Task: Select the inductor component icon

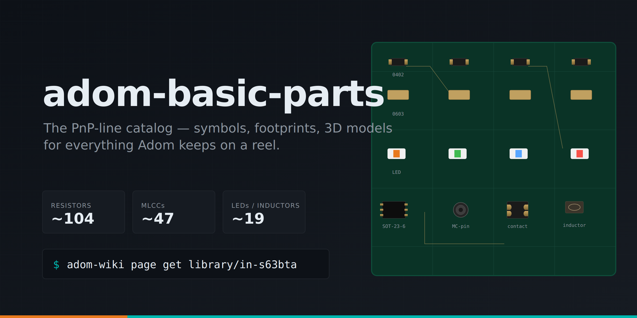Action: (x=574, y=207)
